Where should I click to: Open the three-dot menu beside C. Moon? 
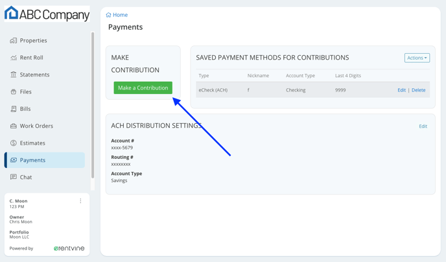click(80, 201)
